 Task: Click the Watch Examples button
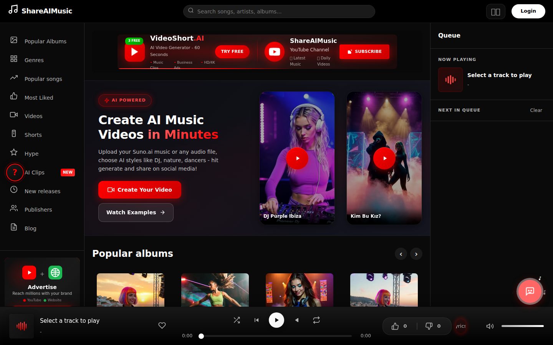136,212
